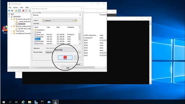Image resolution: width=185 pixels, height=104 pixels.
Task: Select the highlighted falai host record
Action: (37, 39)
